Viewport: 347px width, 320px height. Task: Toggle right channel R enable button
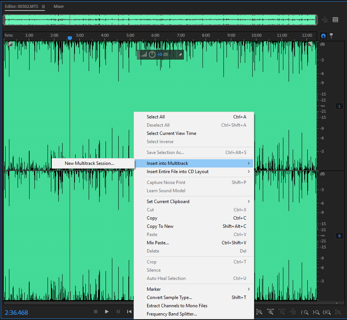coord(340,236)
